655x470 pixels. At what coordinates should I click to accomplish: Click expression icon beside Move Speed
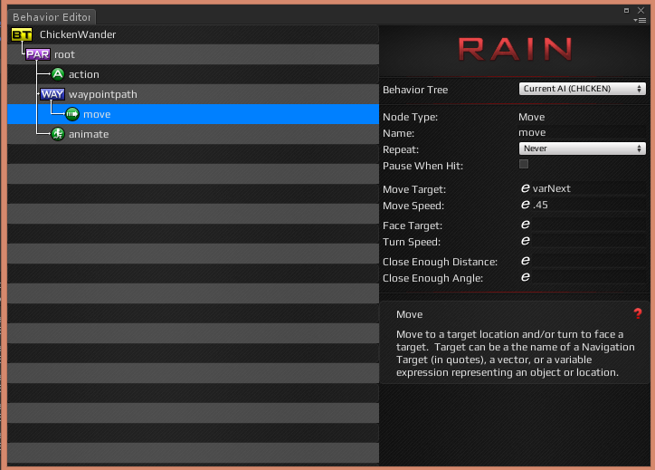pyautogui.click(x=525, y=205)
